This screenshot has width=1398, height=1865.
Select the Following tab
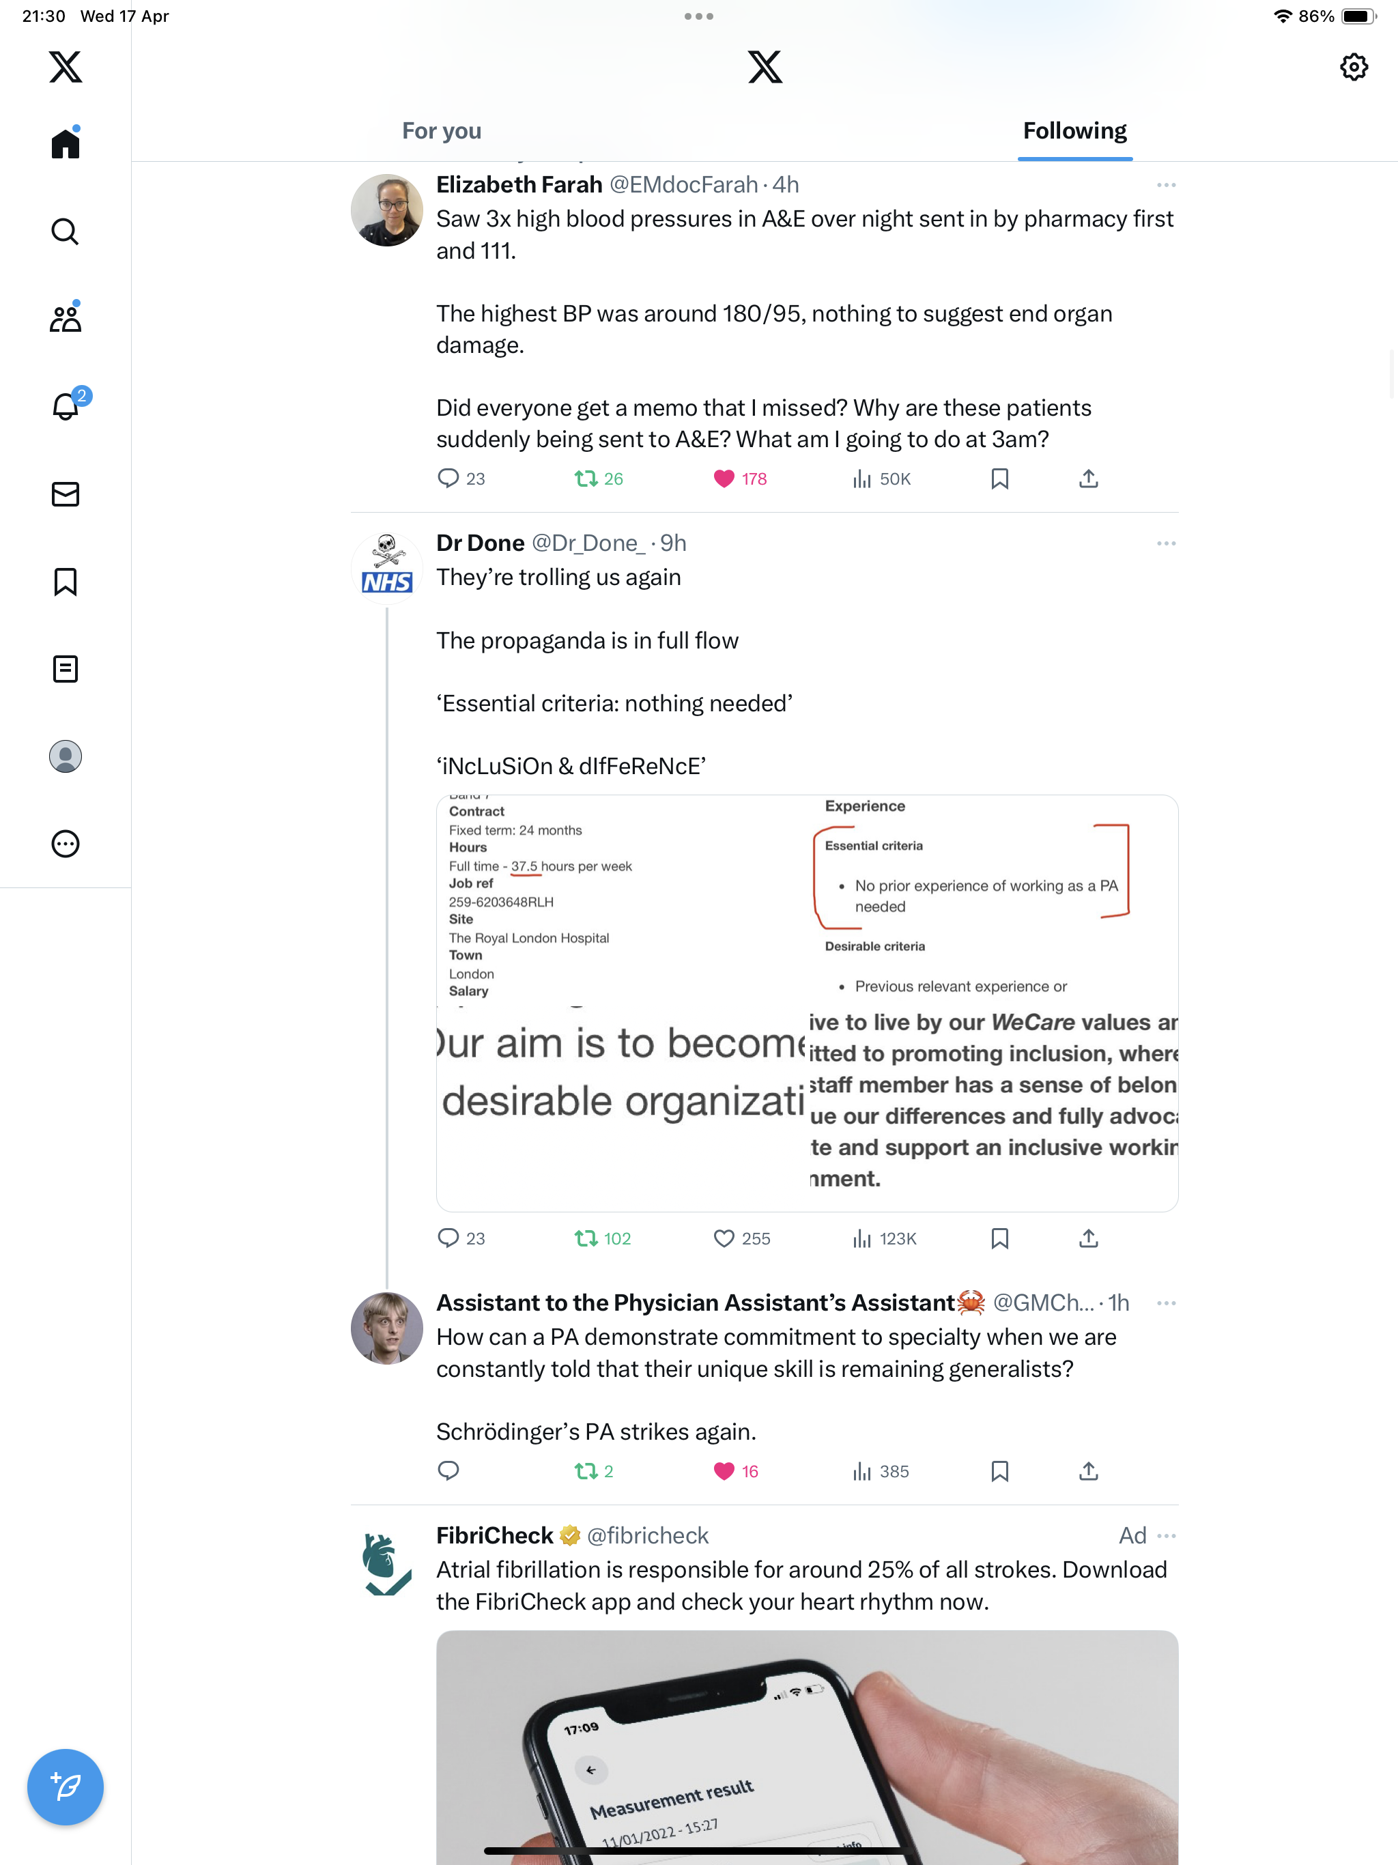point(1074,130)
